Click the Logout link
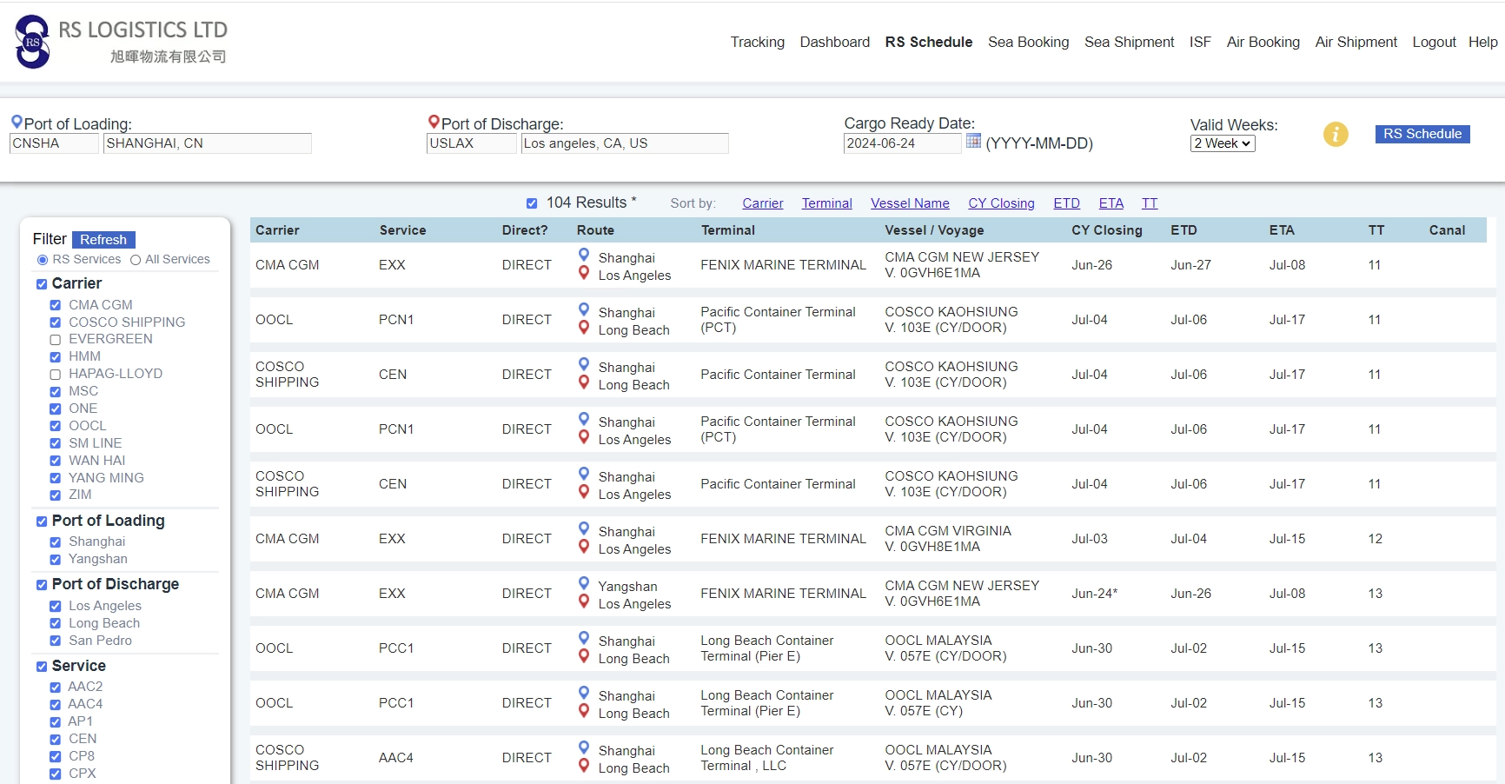This screenshot has width=1505, height=784. tap(1434, 42)
